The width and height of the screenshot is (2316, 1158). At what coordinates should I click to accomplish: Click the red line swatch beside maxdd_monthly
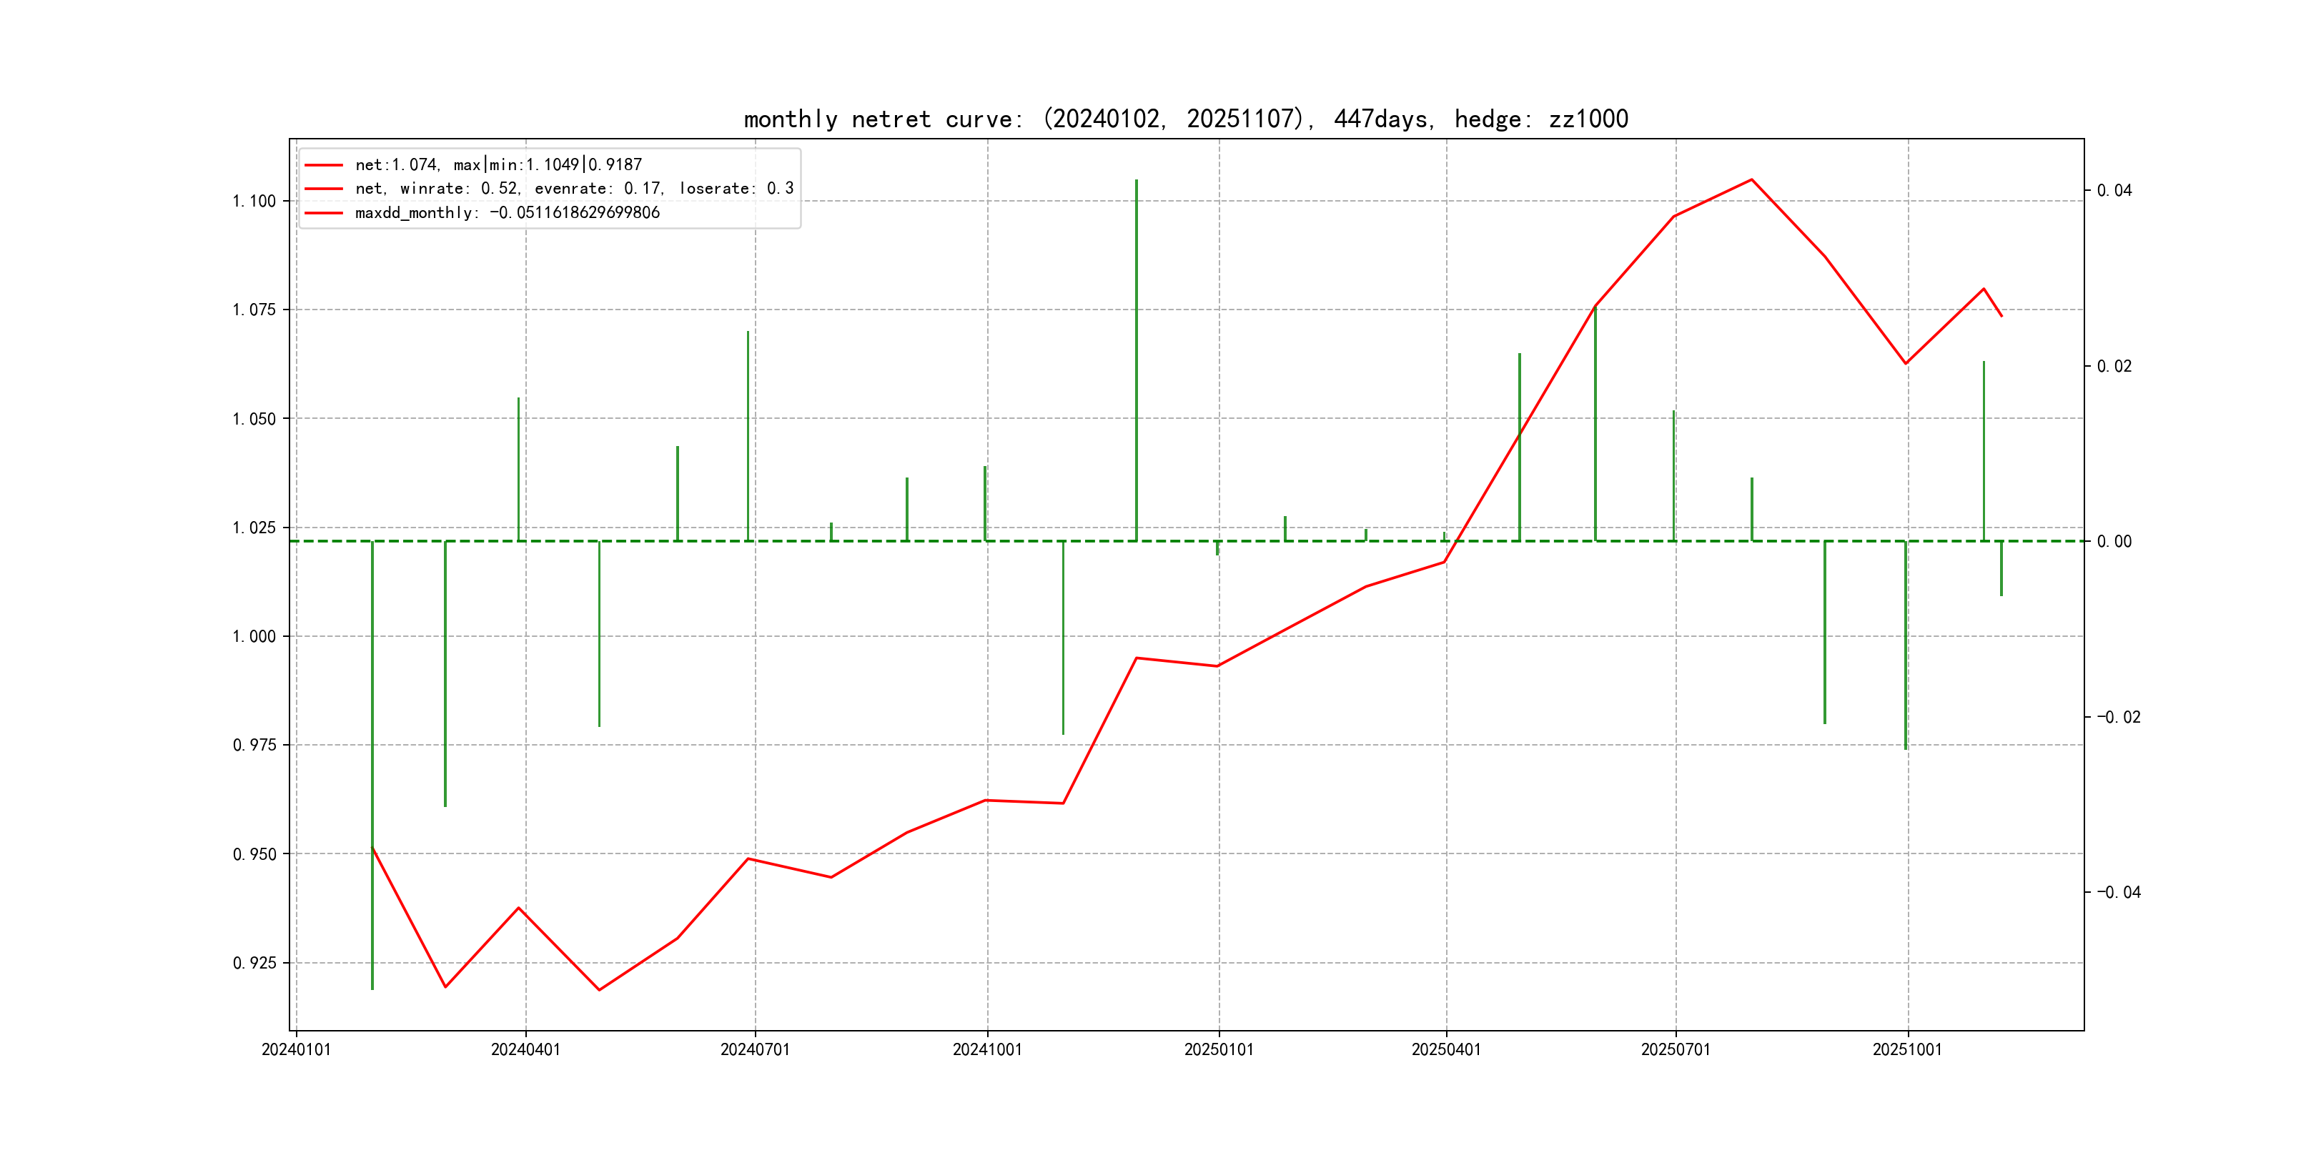[x=324, y=213]
